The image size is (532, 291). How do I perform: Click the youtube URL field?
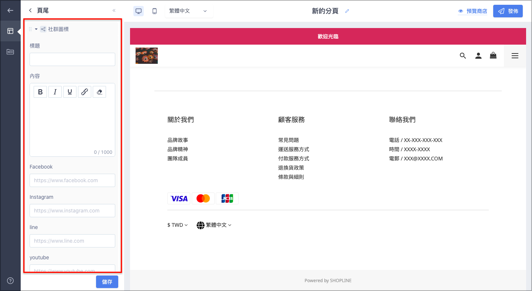click(x=72, y=269)
